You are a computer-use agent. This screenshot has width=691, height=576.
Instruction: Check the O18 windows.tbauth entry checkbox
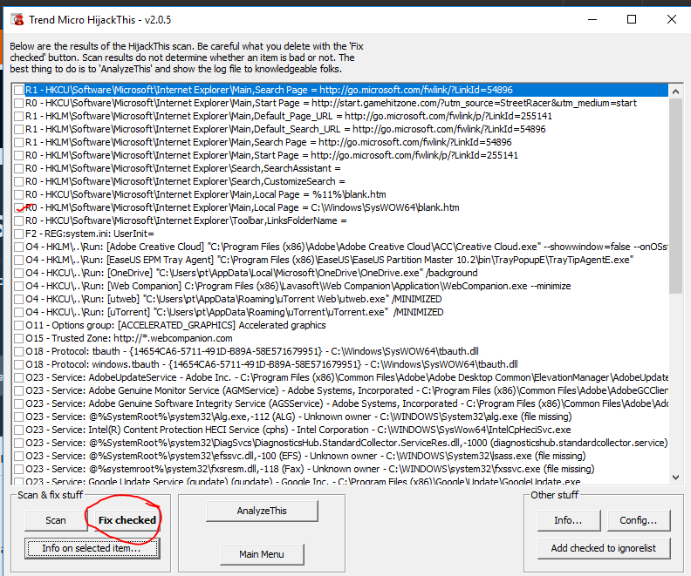click(x=18, y=365)
